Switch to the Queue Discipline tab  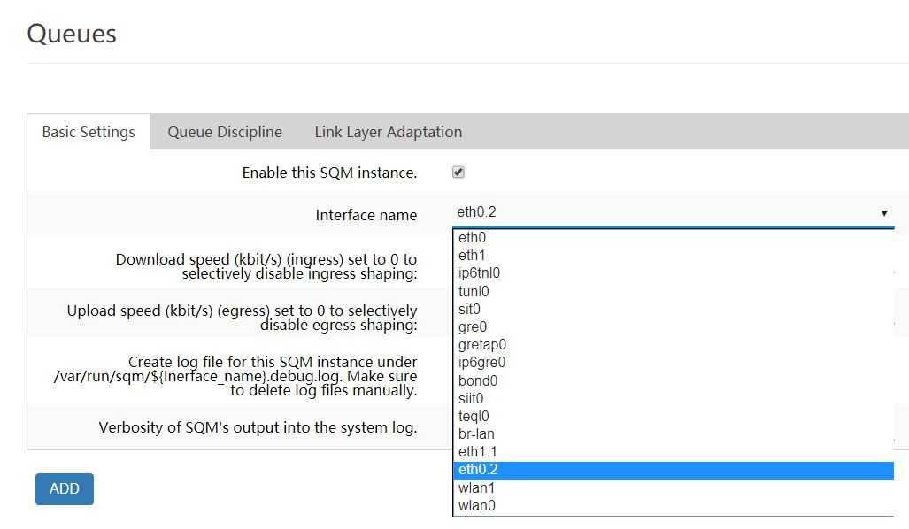coord(224,131)
